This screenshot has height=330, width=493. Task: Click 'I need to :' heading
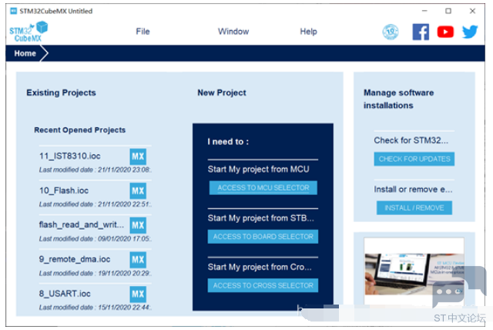coord(228,142)
